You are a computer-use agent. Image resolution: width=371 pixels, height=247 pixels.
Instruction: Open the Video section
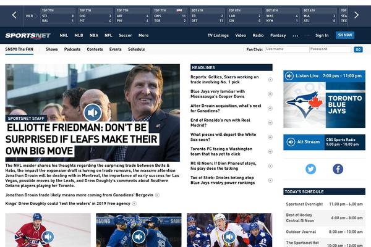point(241,35)
